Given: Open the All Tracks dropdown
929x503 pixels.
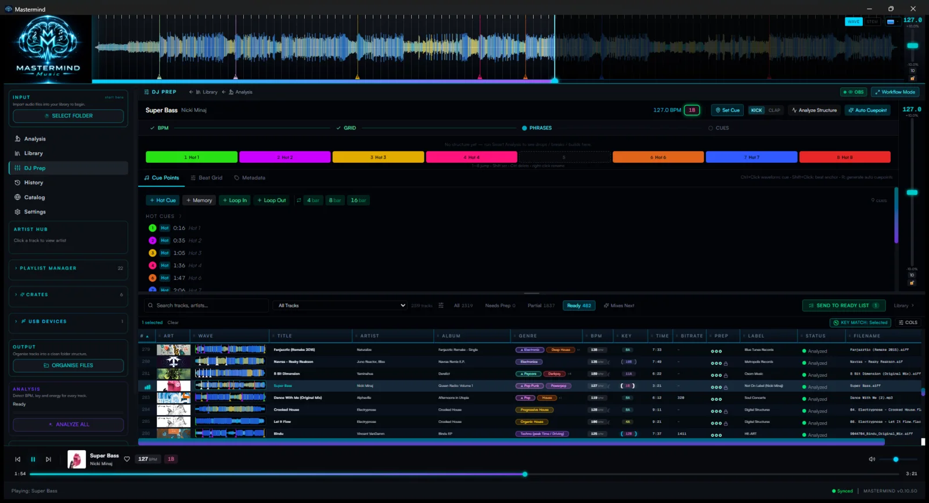Looking at the screenshot, I should [x=341, y=306].
